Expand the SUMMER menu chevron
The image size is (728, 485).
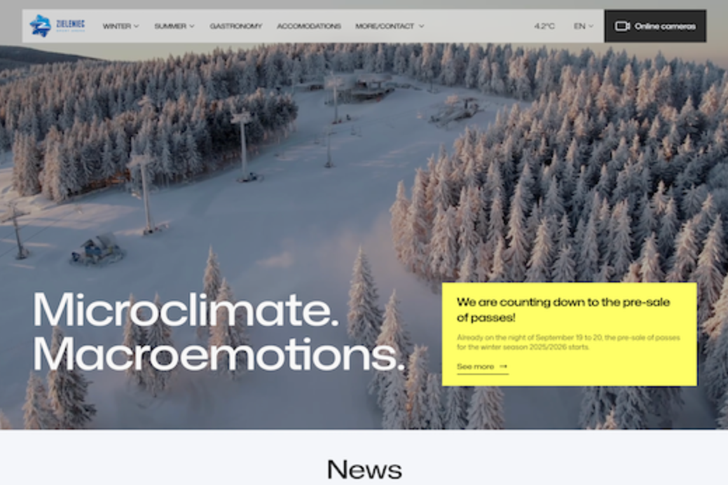192,26
